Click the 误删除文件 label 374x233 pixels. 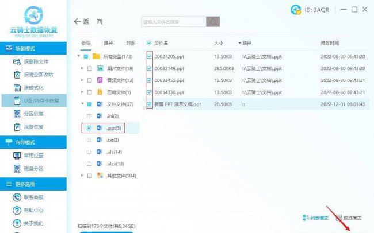pyautogui.click(x=36, y=61)
